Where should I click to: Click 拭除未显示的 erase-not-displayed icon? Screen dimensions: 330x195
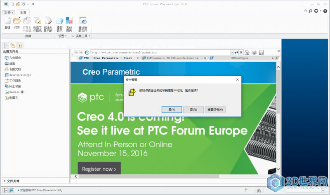[48, 24]
